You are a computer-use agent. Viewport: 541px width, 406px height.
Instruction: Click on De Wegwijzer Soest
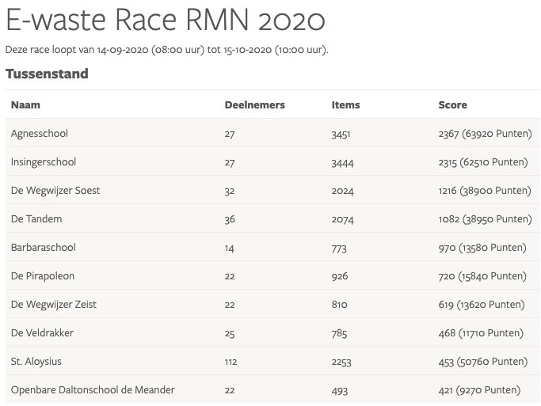55,191
